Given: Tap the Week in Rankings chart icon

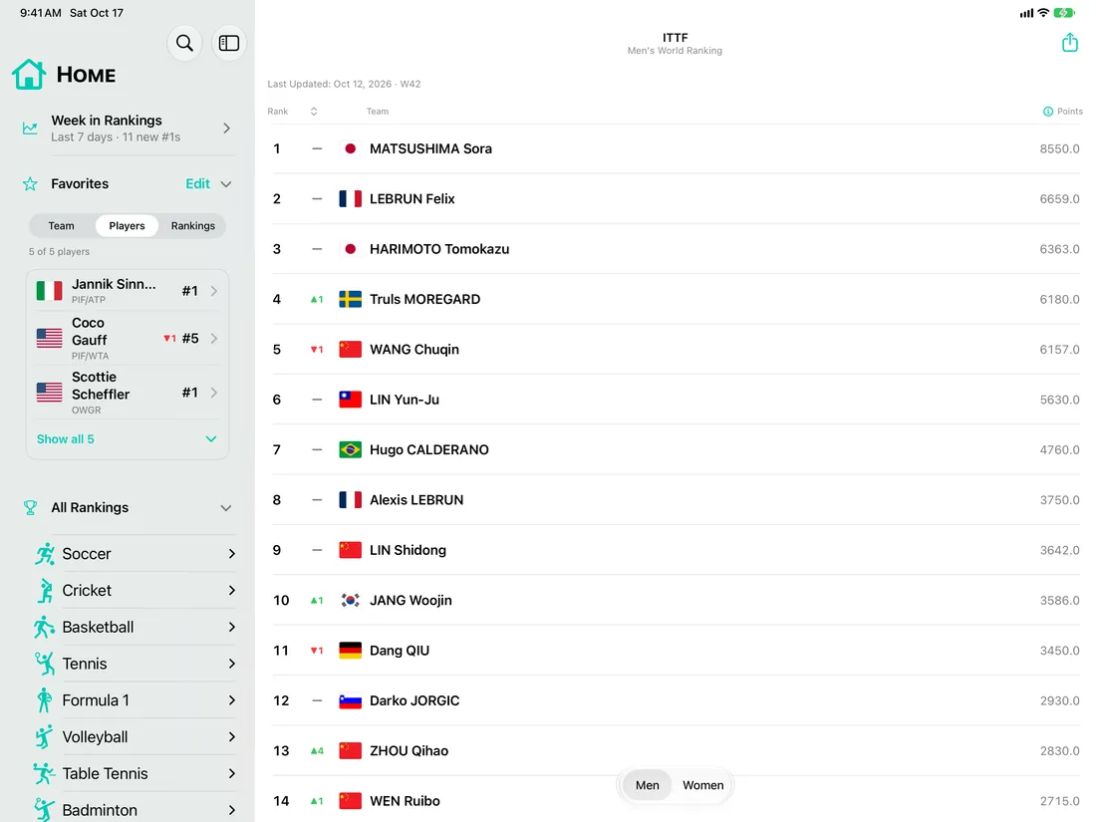Looking at the screenshot, I should coord(30,128).
